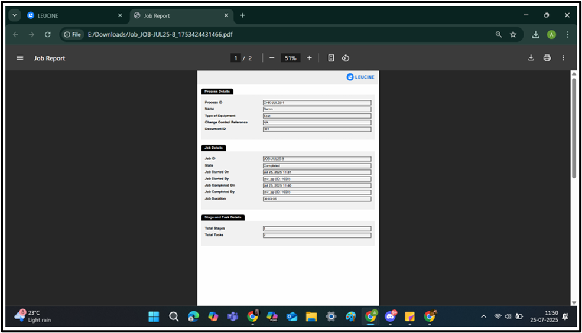Click the page number input field
This screenshot has height=333, width=582.
click(236, 58)
